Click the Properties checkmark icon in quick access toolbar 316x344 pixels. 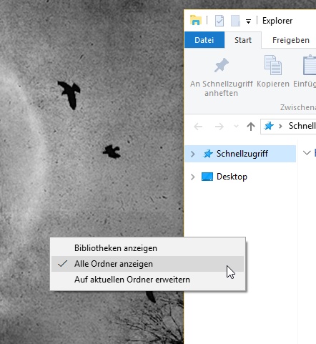[x=219, y=21]
